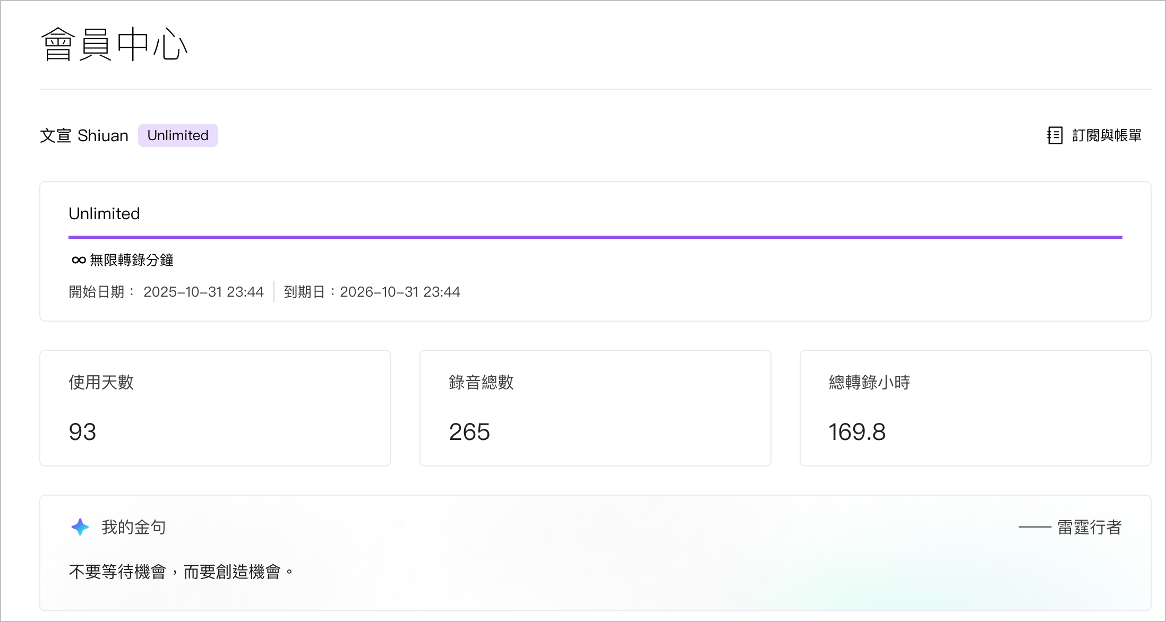
Task: Click the username 文宣 Shiuan
Action: [x=84, y=135]
